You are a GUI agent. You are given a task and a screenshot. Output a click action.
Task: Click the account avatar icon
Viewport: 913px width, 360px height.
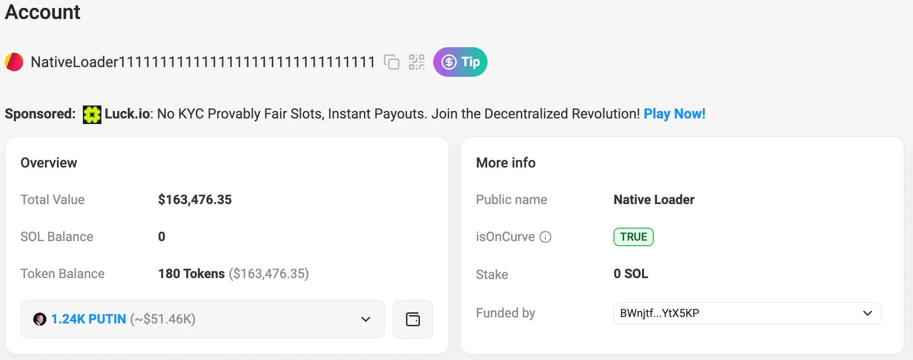[14, 62]
